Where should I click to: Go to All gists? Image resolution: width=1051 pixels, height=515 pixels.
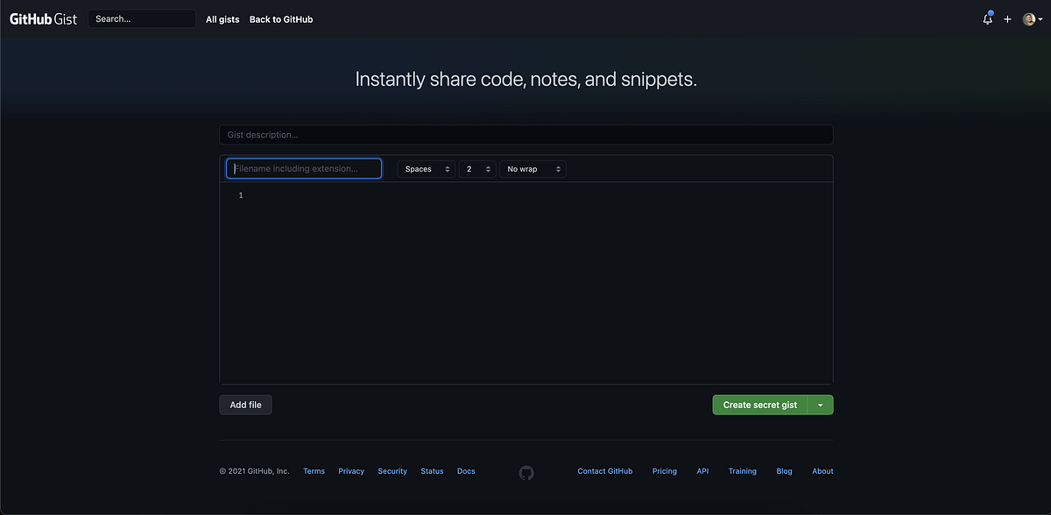(x=222, y=19)
